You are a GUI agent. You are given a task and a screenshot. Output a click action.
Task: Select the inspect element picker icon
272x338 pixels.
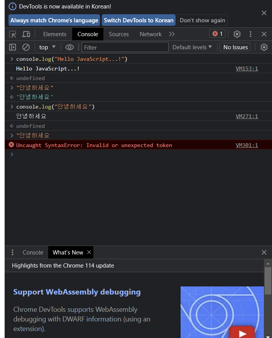pyautogui.click(x=12, y=34)
